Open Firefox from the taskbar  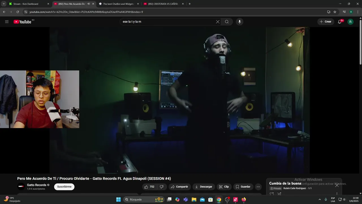coord(244,199)
